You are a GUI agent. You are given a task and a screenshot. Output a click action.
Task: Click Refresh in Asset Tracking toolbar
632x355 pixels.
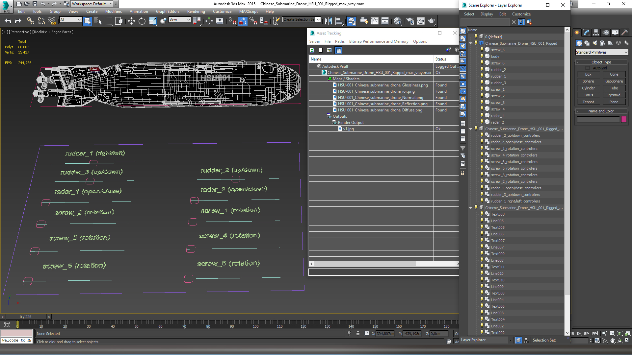coord(312,50)
